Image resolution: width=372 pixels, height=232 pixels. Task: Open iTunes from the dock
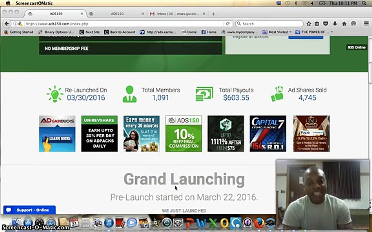click(109, 223)
